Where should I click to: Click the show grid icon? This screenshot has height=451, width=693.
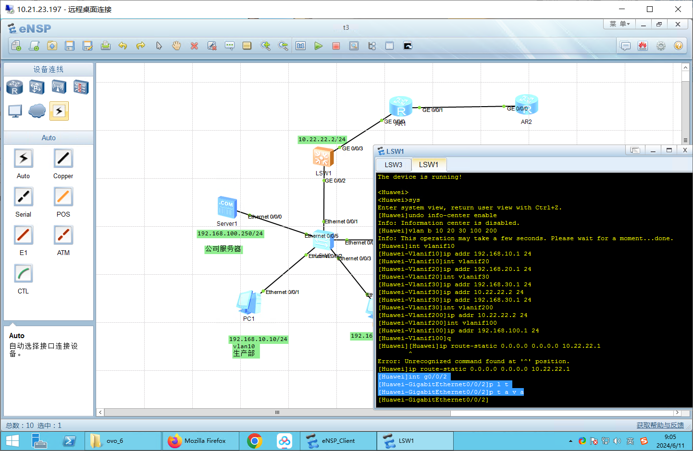[390, 46]
